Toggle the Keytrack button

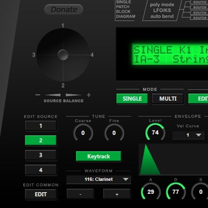[99, 156]
